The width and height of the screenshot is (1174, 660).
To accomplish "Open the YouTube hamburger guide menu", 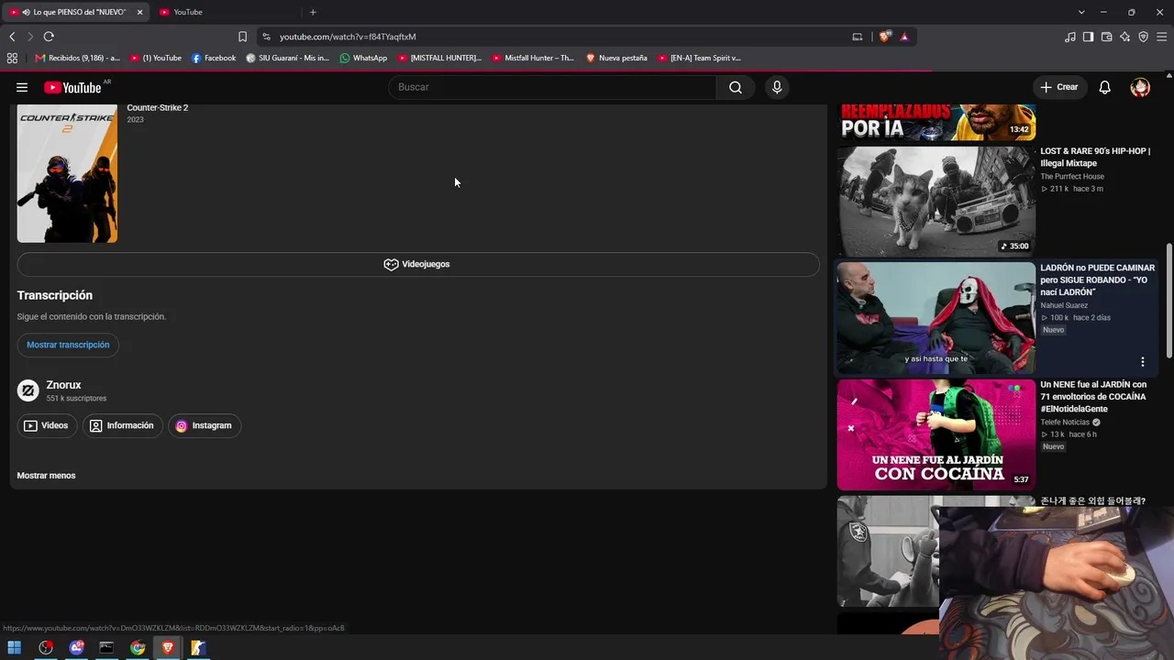I will (x=22, y=87).
